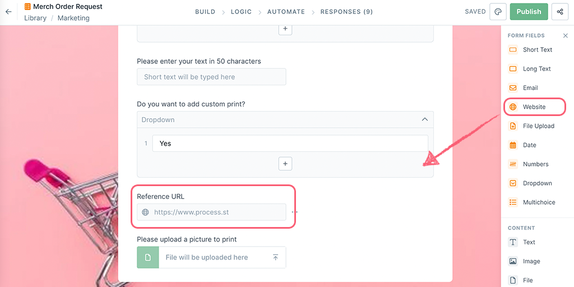Add a Numbers field
This screenshot has height=287, width=574.
tap(529, 164)
